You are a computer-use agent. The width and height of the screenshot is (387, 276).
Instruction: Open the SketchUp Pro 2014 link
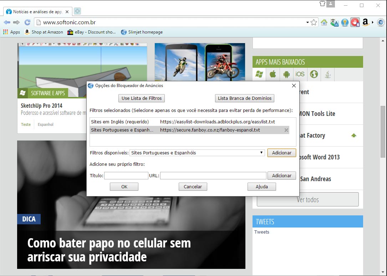pos(42,106)
